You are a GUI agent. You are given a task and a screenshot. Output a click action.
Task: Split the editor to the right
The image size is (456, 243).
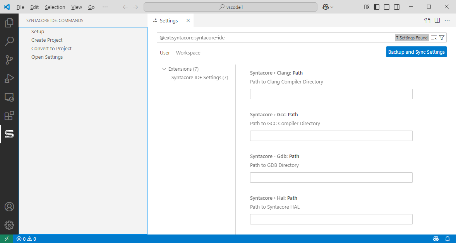click(437, 20)
